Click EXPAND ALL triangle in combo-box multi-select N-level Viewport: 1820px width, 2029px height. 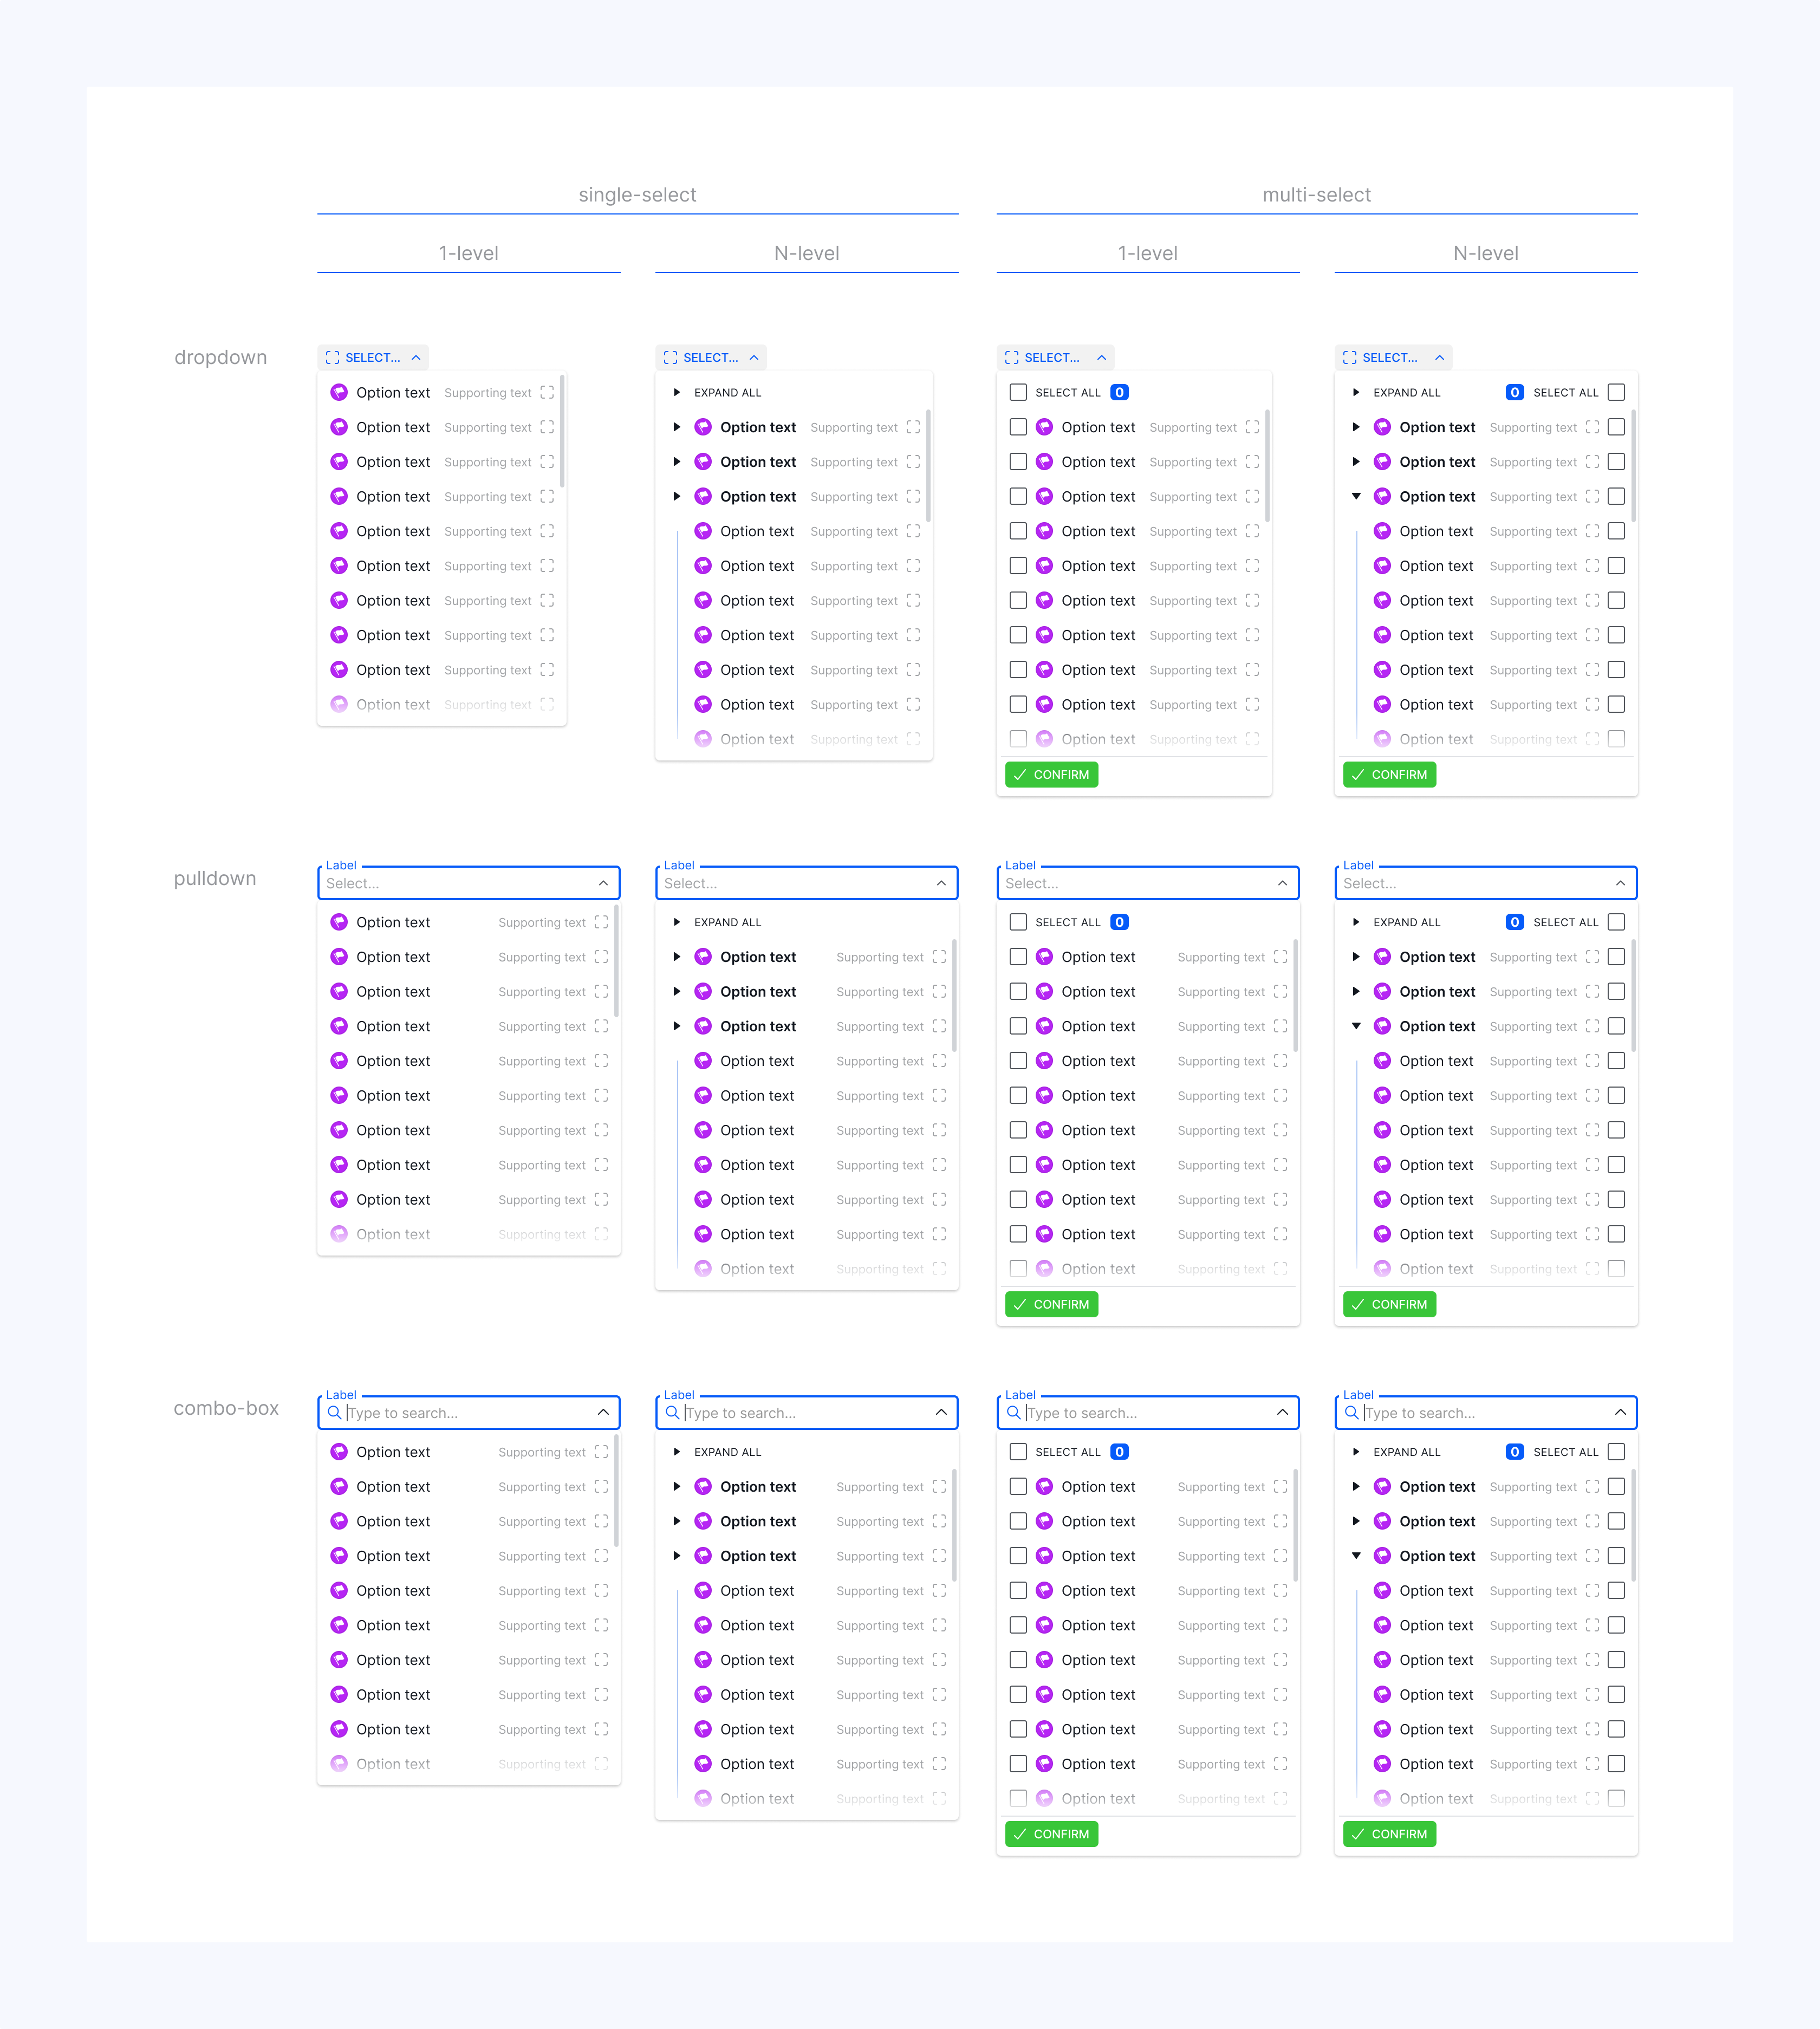click(x=1355, y=1451)
